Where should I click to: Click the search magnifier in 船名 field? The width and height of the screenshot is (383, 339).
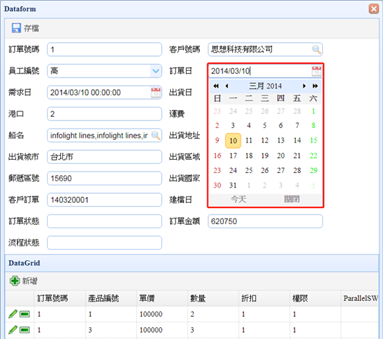point(156,135)
